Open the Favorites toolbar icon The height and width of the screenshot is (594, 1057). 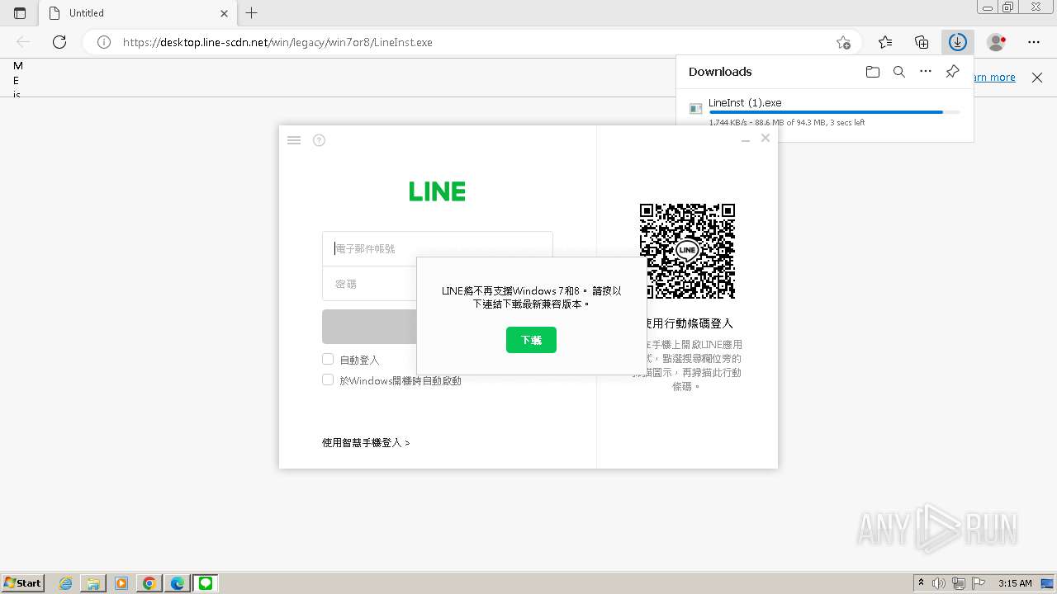coord(885,42)
